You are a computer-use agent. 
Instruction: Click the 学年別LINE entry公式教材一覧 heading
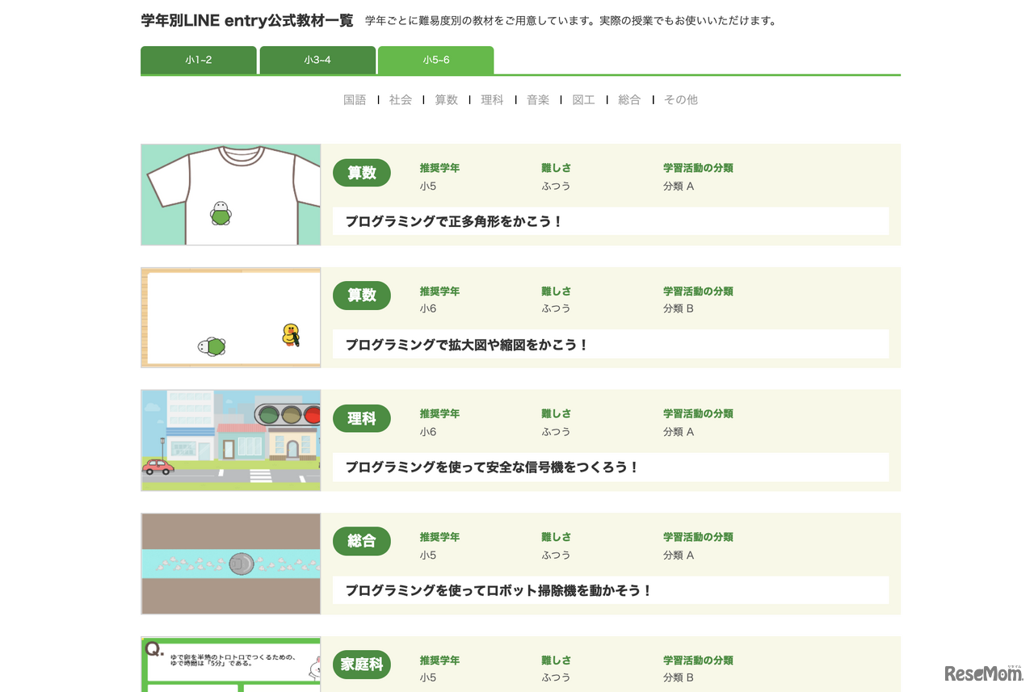(x=247, y=21)
